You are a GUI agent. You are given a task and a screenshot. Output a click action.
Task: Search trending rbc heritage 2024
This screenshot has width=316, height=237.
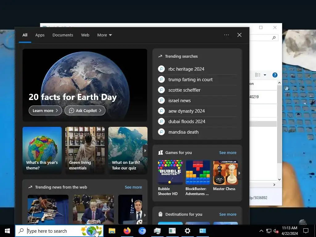197,69
